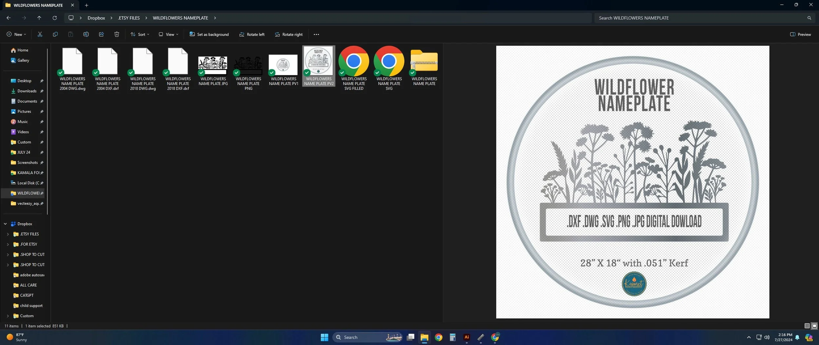
Task: Open Copilot icon in system tray
Action: pos(809,337)
